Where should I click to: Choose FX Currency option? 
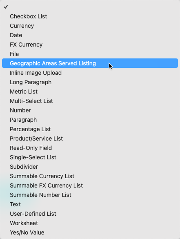(x=90, y=45)
